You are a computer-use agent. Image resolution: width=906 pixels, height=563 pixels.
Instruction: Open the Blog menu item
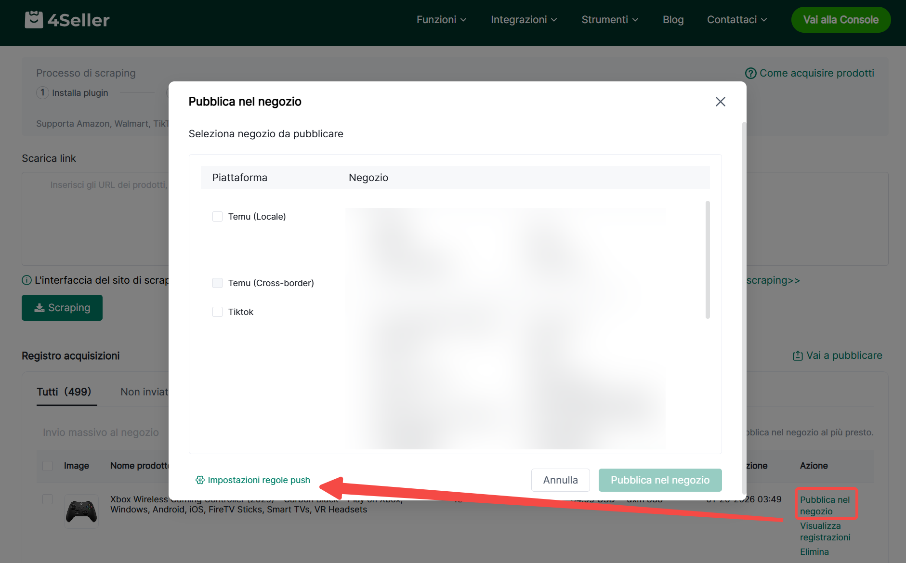click(673, 20)
